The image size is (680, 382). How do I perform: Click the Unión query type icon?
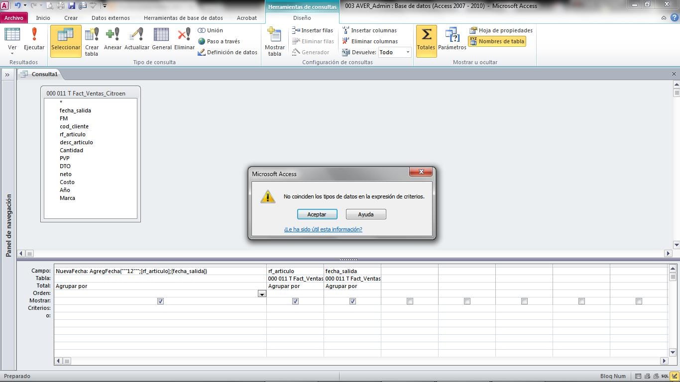click(210, 30)
